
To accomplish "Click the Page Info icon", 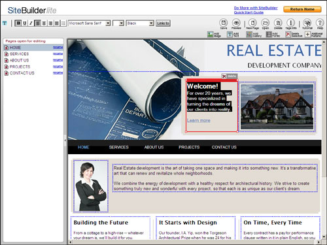I will tap(291, 23).
